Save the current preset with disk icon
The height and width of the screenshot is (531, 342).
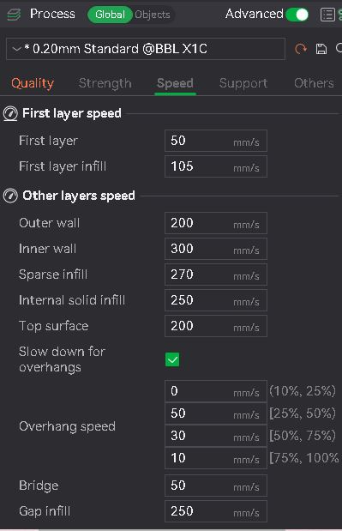(321, 49)
